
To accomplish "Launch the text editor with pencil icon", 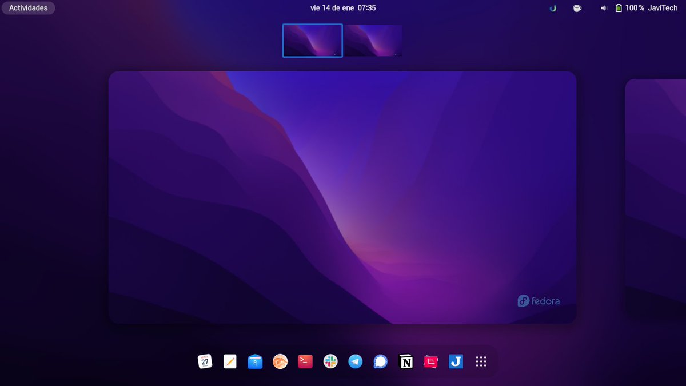I will pyautogui.click(x=230, y=361).
